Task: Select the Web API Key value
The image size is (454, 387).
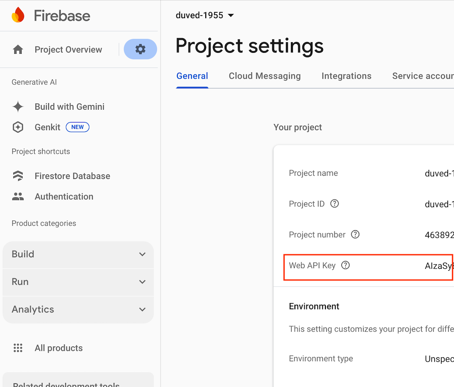Action: [x=439, y=266]
